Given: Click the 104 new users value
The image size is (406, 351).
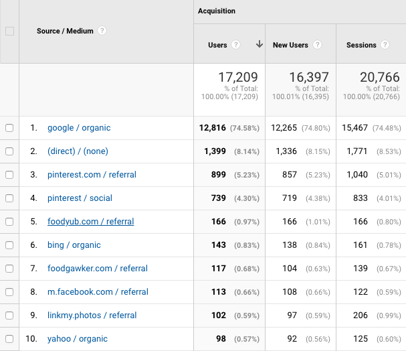Looking at the screenshot, I should click(290, 269).
